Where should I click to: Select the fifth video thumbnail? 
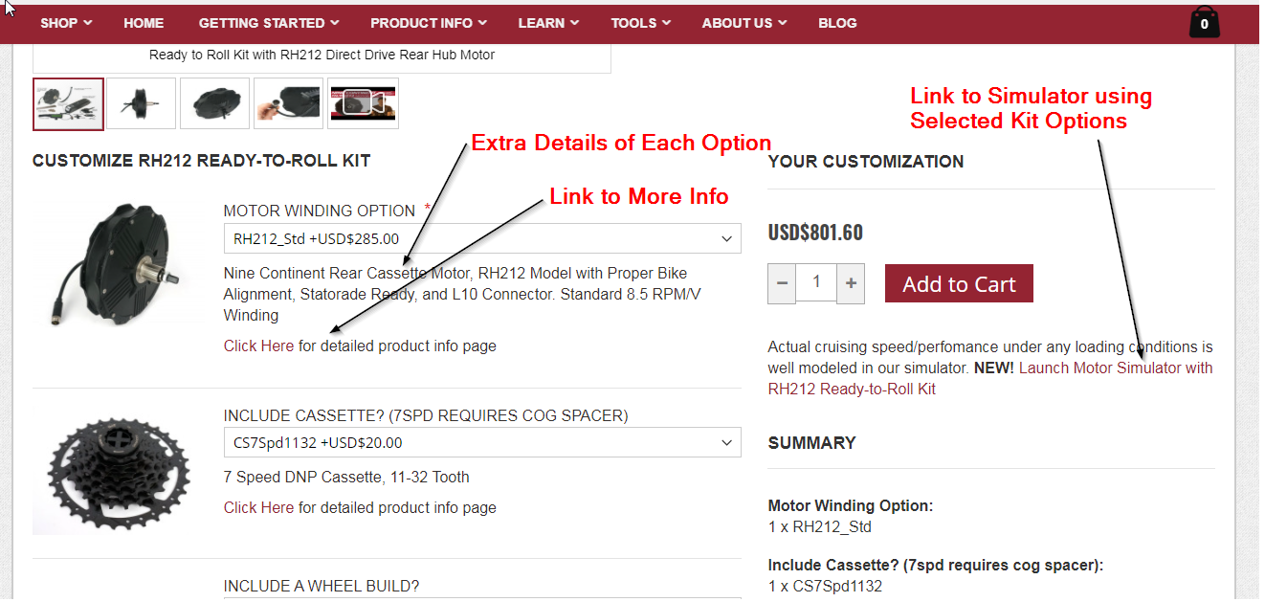tap(363, 103)
